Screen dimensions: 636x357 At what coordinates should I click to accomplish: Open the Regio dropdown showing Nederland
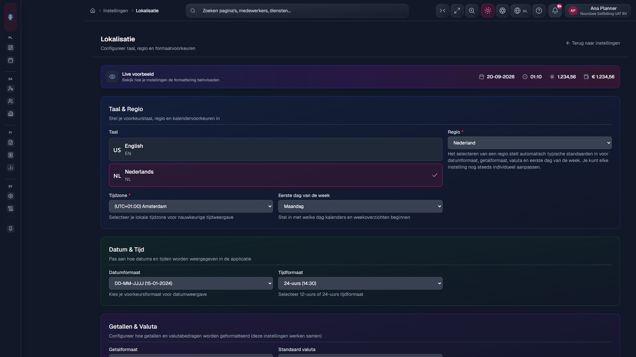tap(530, 143)
